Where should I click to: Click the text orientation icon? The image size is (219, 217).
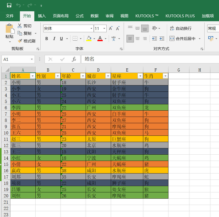click(155, 28)
